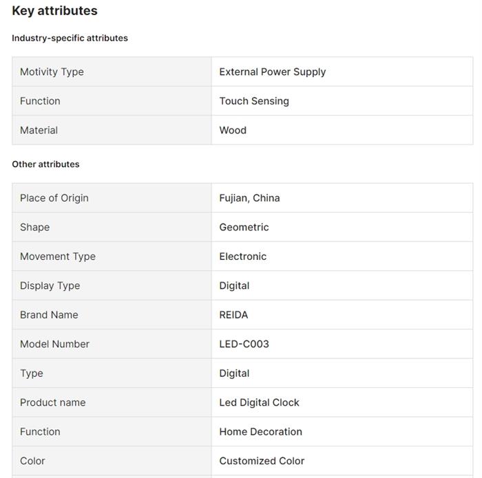Select the Customized Color value
Image resolution: width=482 pixels, height=478 pixels.
click(x=262, y=461)
